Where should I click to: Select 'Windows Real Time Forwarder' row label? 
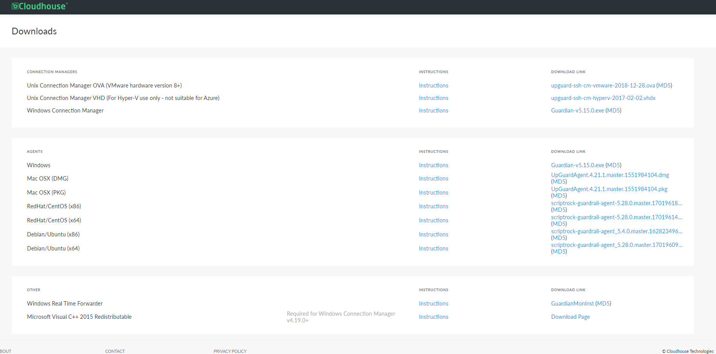(65, 304)
